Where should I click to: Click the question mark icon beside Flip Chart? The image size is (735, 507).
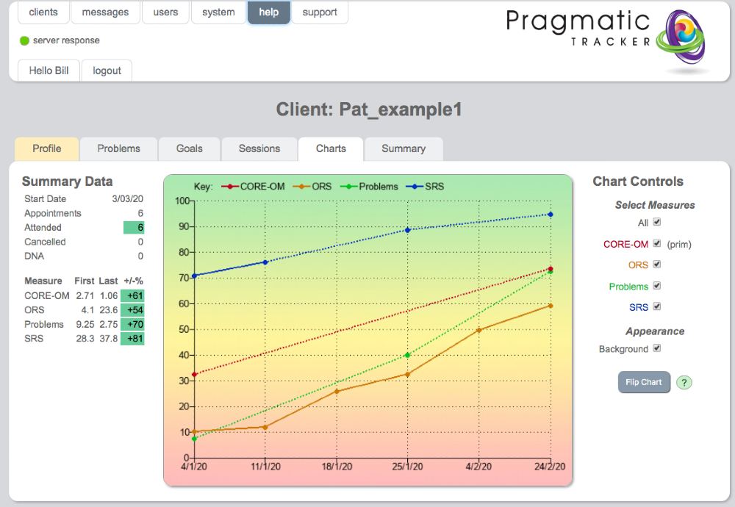[684, 382]
